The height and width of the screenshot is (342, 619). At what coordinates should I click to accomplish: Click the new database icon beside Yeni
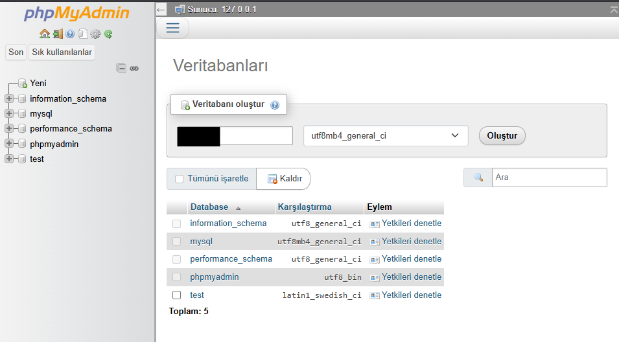(23, 83)
